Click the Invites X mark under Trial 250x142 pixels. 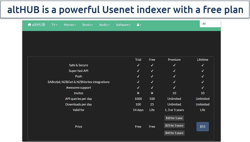pyautogui.click(x=138, y=93)
